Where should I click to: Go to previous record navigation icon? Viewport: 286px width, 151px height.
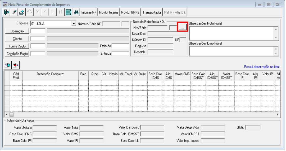click(x=45, y=12)
